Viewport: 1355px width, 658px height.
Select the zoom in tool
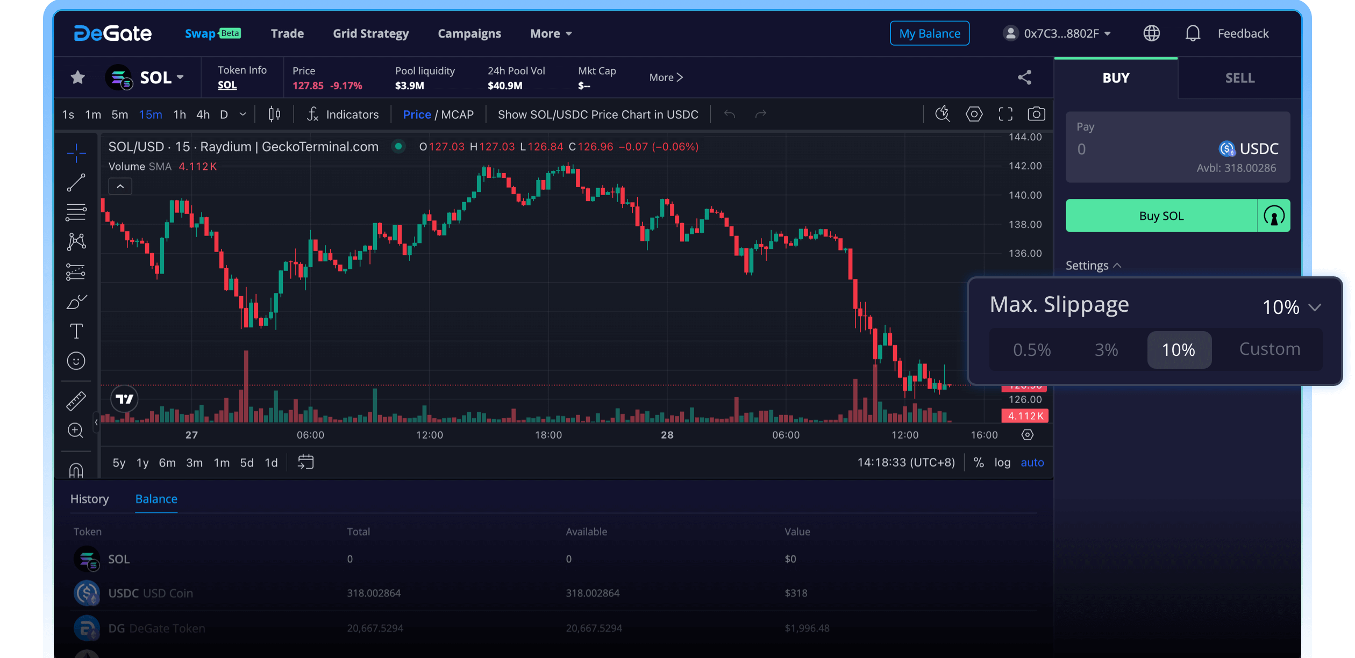tap(76, 430)
